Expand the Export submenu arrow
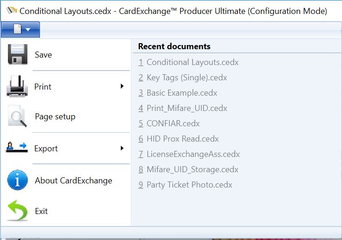 (x=122, y=148)
